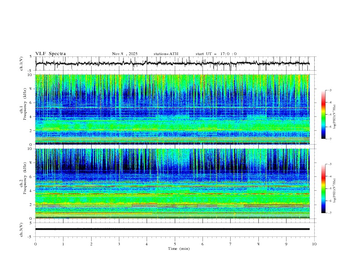Click the ch.1 spectrogram color scale bar
Image resolution: width=354 pixels, height=274 pixels.
click(323, 115)
